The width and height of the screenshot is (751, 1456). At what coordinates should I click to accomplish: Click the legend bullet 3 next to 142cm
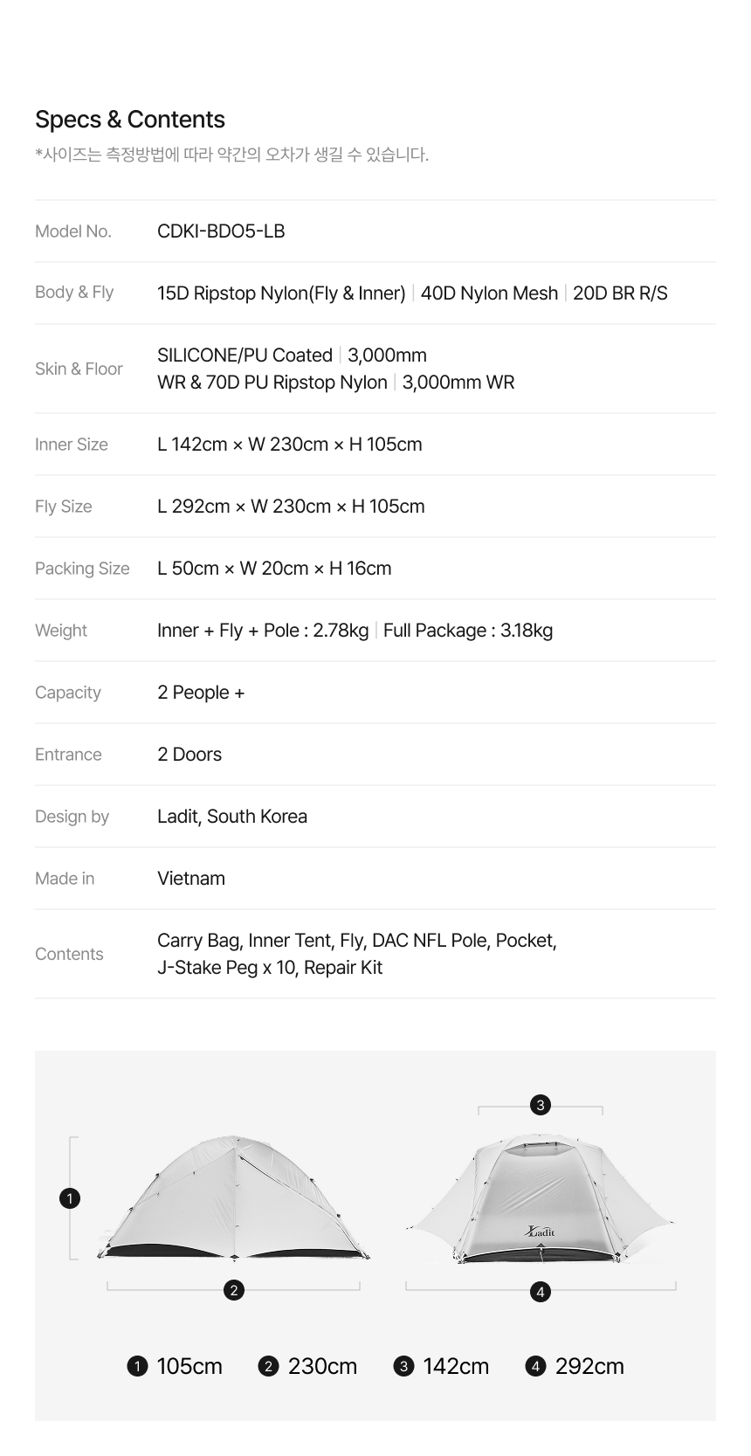point(403,1366)
